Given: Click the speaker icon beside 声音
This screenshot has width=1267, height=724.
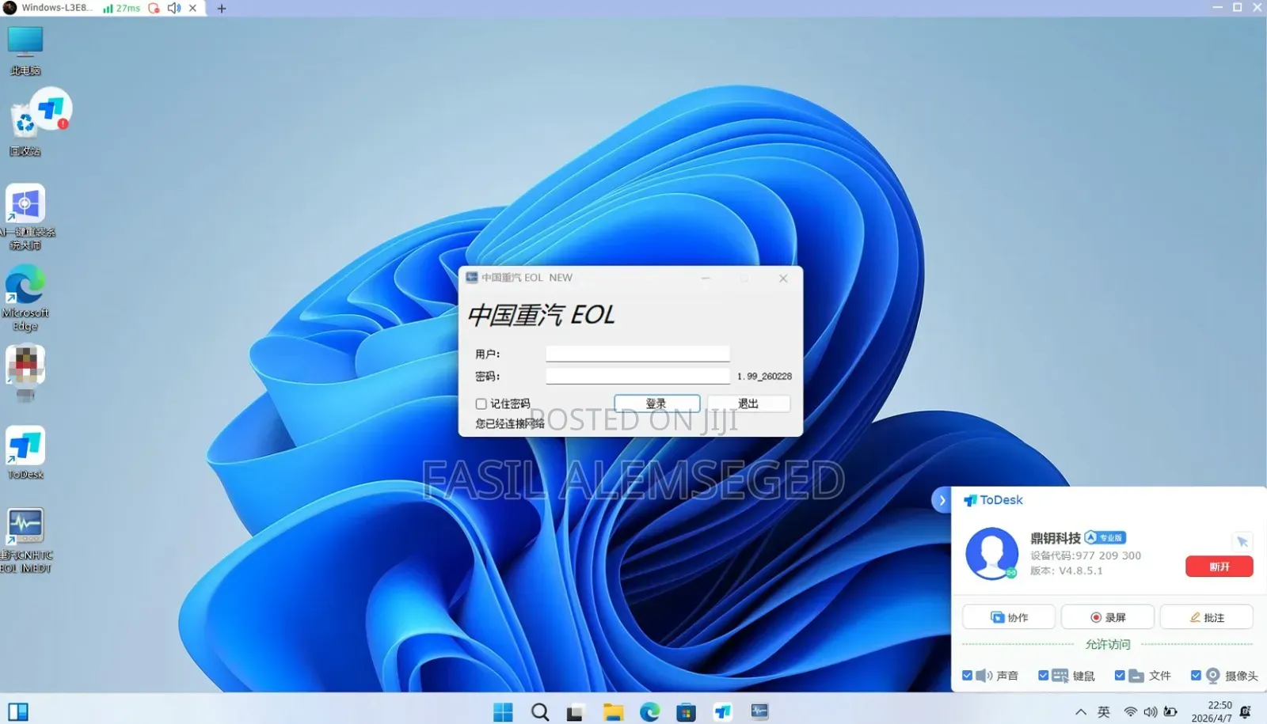Looking at the screenshot, I should coord(984,676).
